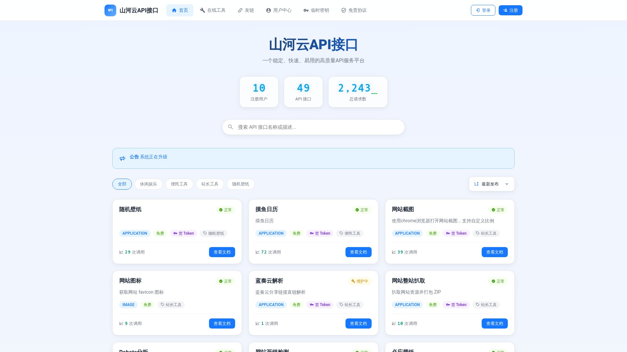
Task: Select the 全部 category filter
Action: [x=122, y=184]
